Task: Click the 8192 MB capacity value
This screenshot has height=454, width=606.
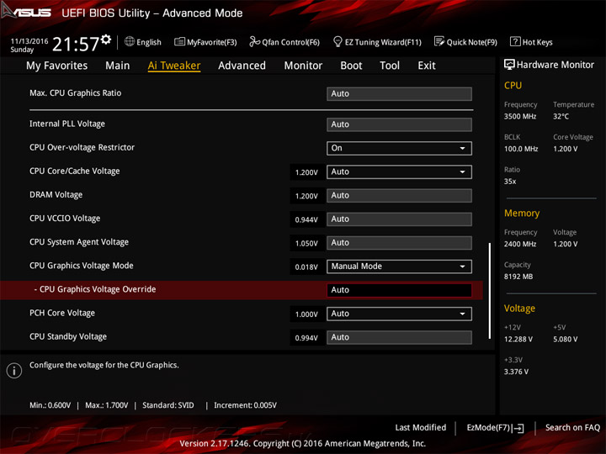Action: (x=518, y=277)
